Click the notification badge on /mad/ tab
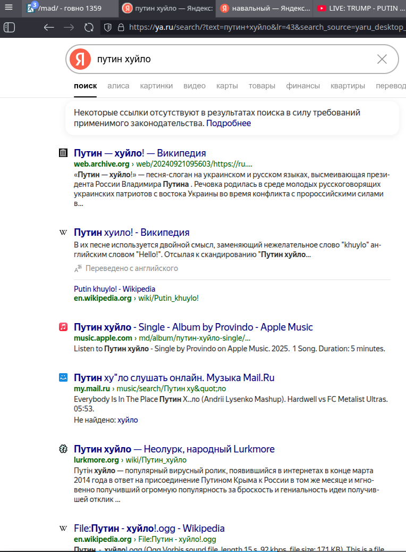 coord(35,5)
